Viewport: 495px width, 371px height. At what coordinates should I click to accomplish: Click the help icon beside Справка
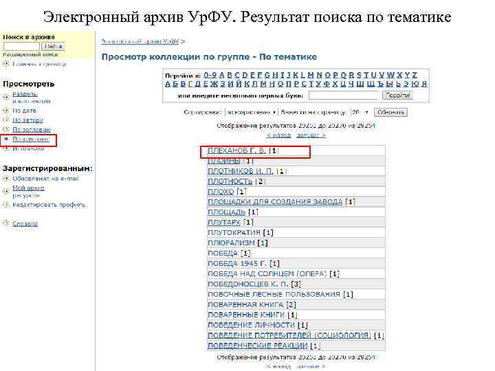click(x=5, y=223)
